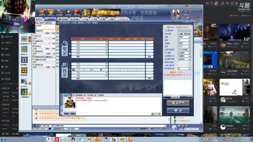Open the 逃跑率 dropdown in room settings

click(184, 43)
